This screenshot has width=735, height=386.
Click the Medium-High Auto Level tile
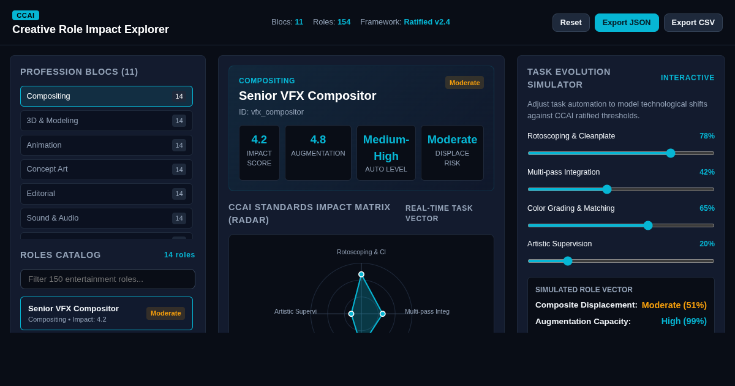(386, 153)
